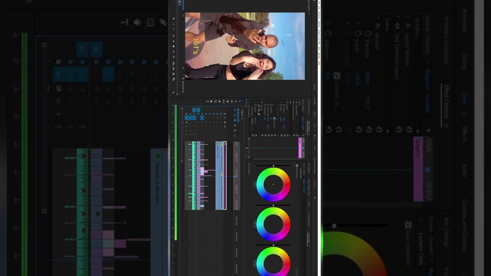
Task: Open the Premiere Composer panel tab
Action: (x=309, y=107)
